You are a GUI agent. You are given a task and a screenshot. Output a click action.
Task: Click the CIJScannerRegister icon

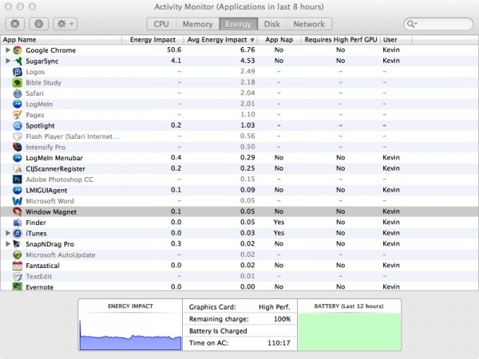[x=18, y=168]
